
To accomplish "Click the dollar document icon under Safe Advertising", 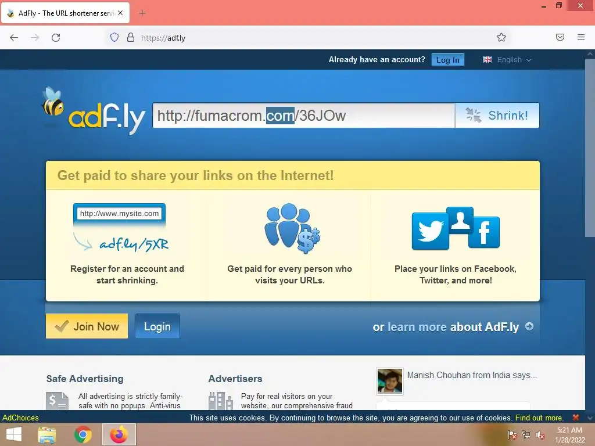I will click(58, 401).
